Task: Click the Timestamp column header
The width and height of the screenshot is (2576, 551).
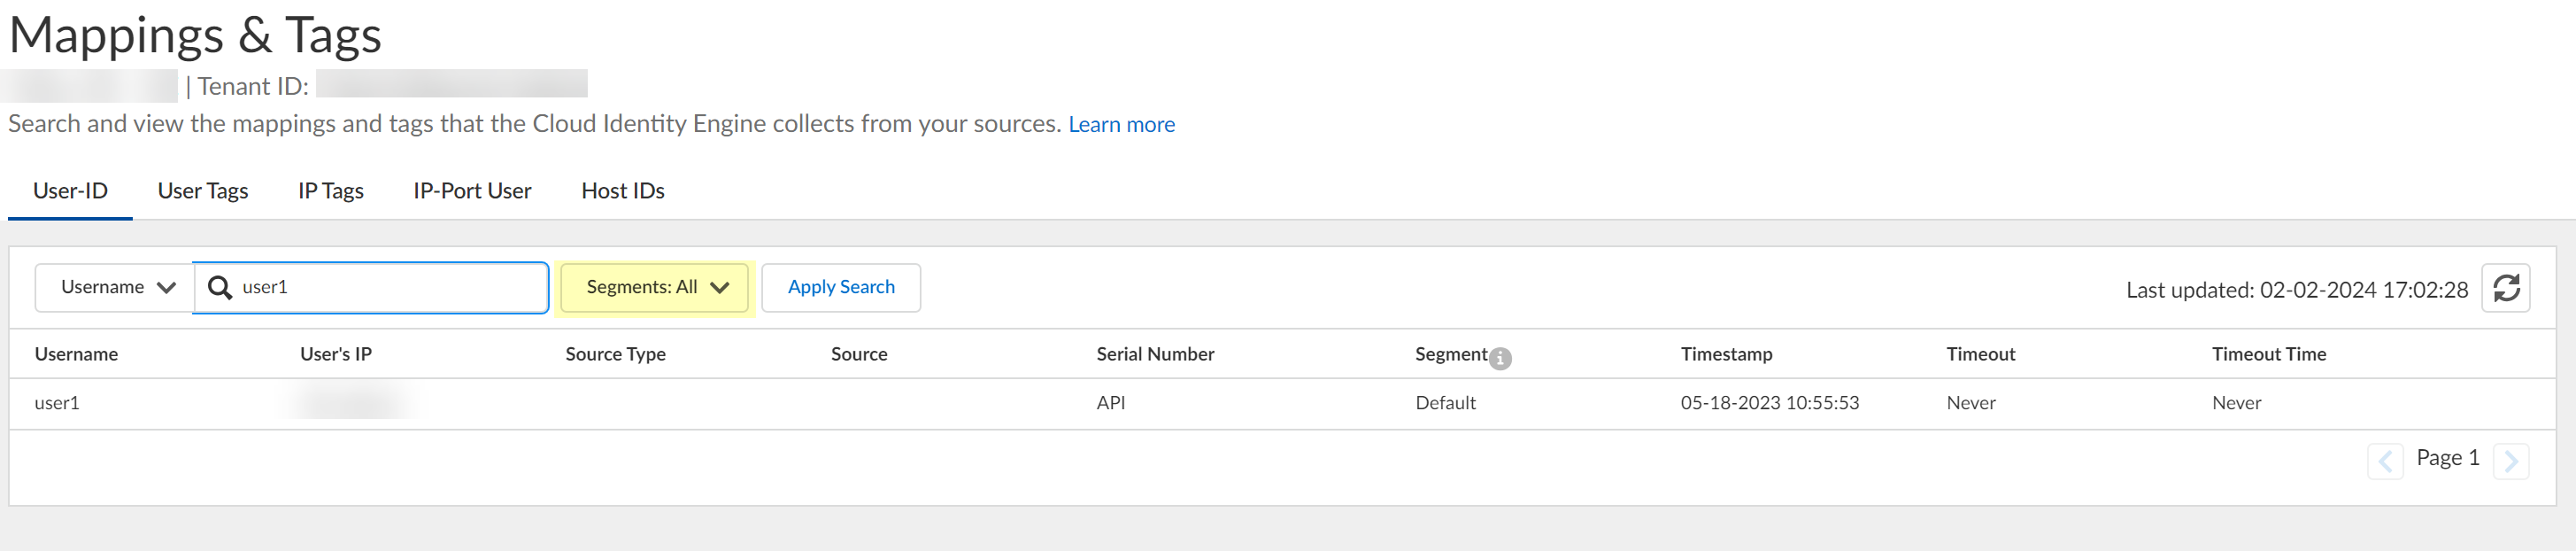Action: click(x=1726, y=354)
